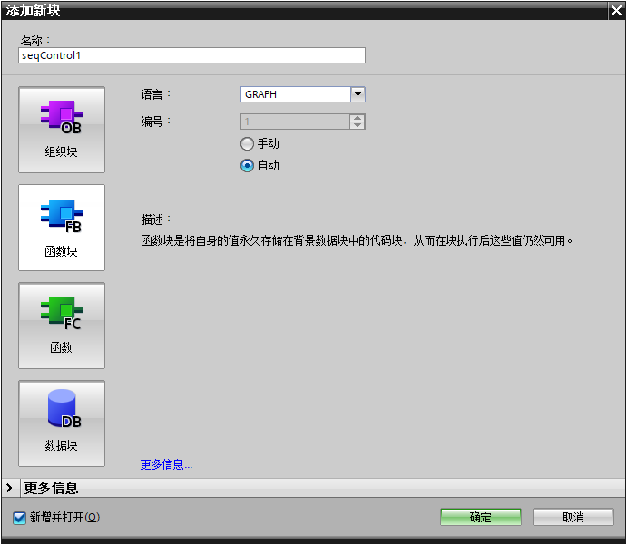Click the number (编号) stepper arrows

358,122
